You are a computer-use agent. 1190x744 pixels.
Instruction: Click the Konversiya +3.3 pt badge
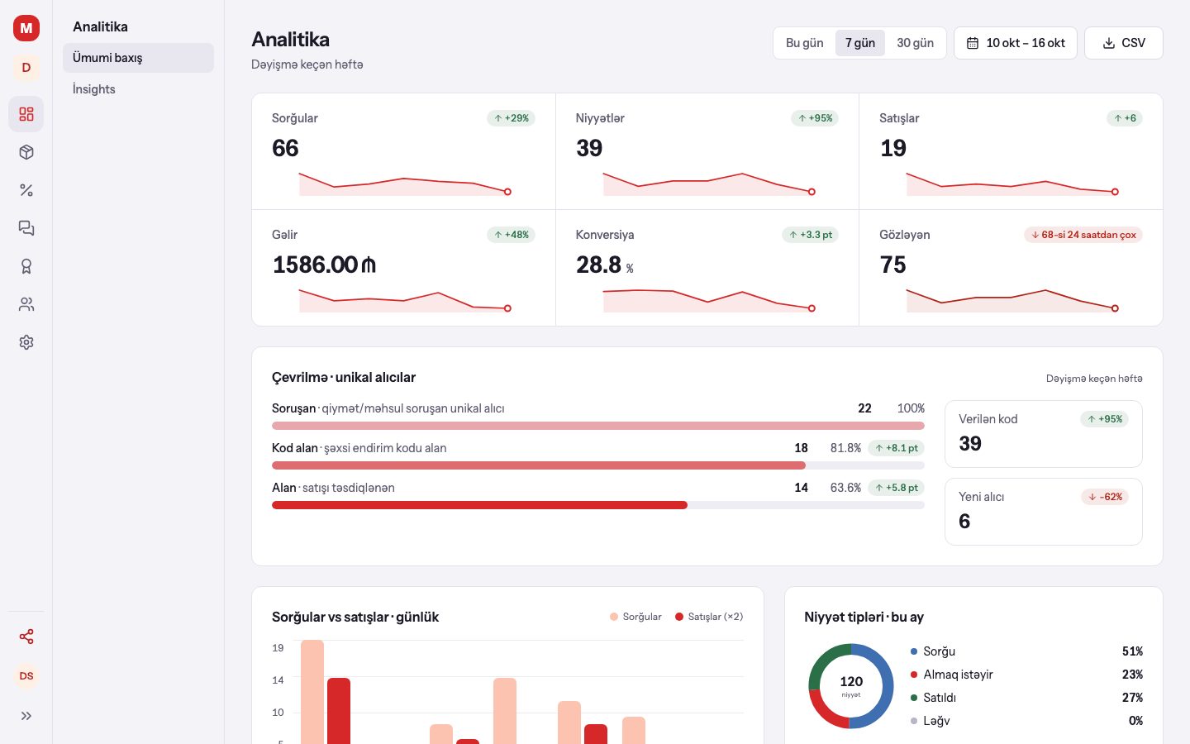[811, 235]
